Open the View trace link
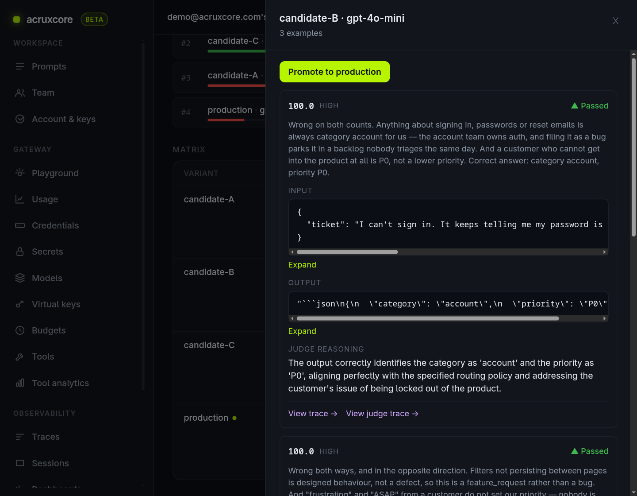637x496 pixels. pos(313,414)
